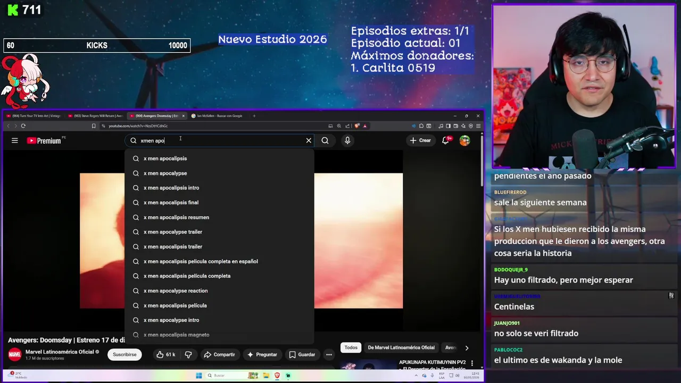Like the video (61 k thumbs up)
681x383 pixels.
click(x=165, y=355)
